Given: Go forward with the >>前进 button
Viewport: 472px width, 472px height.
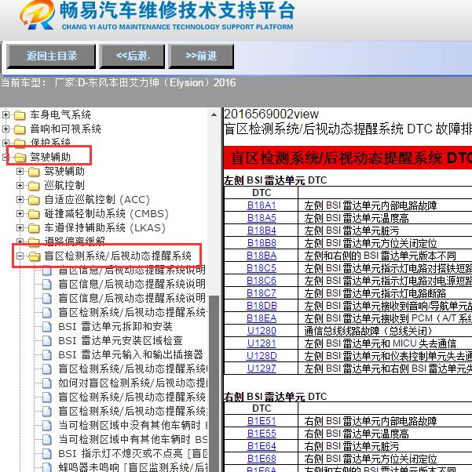Looking at the screenshot, I should pyautogui.click(x=201, y=56).
